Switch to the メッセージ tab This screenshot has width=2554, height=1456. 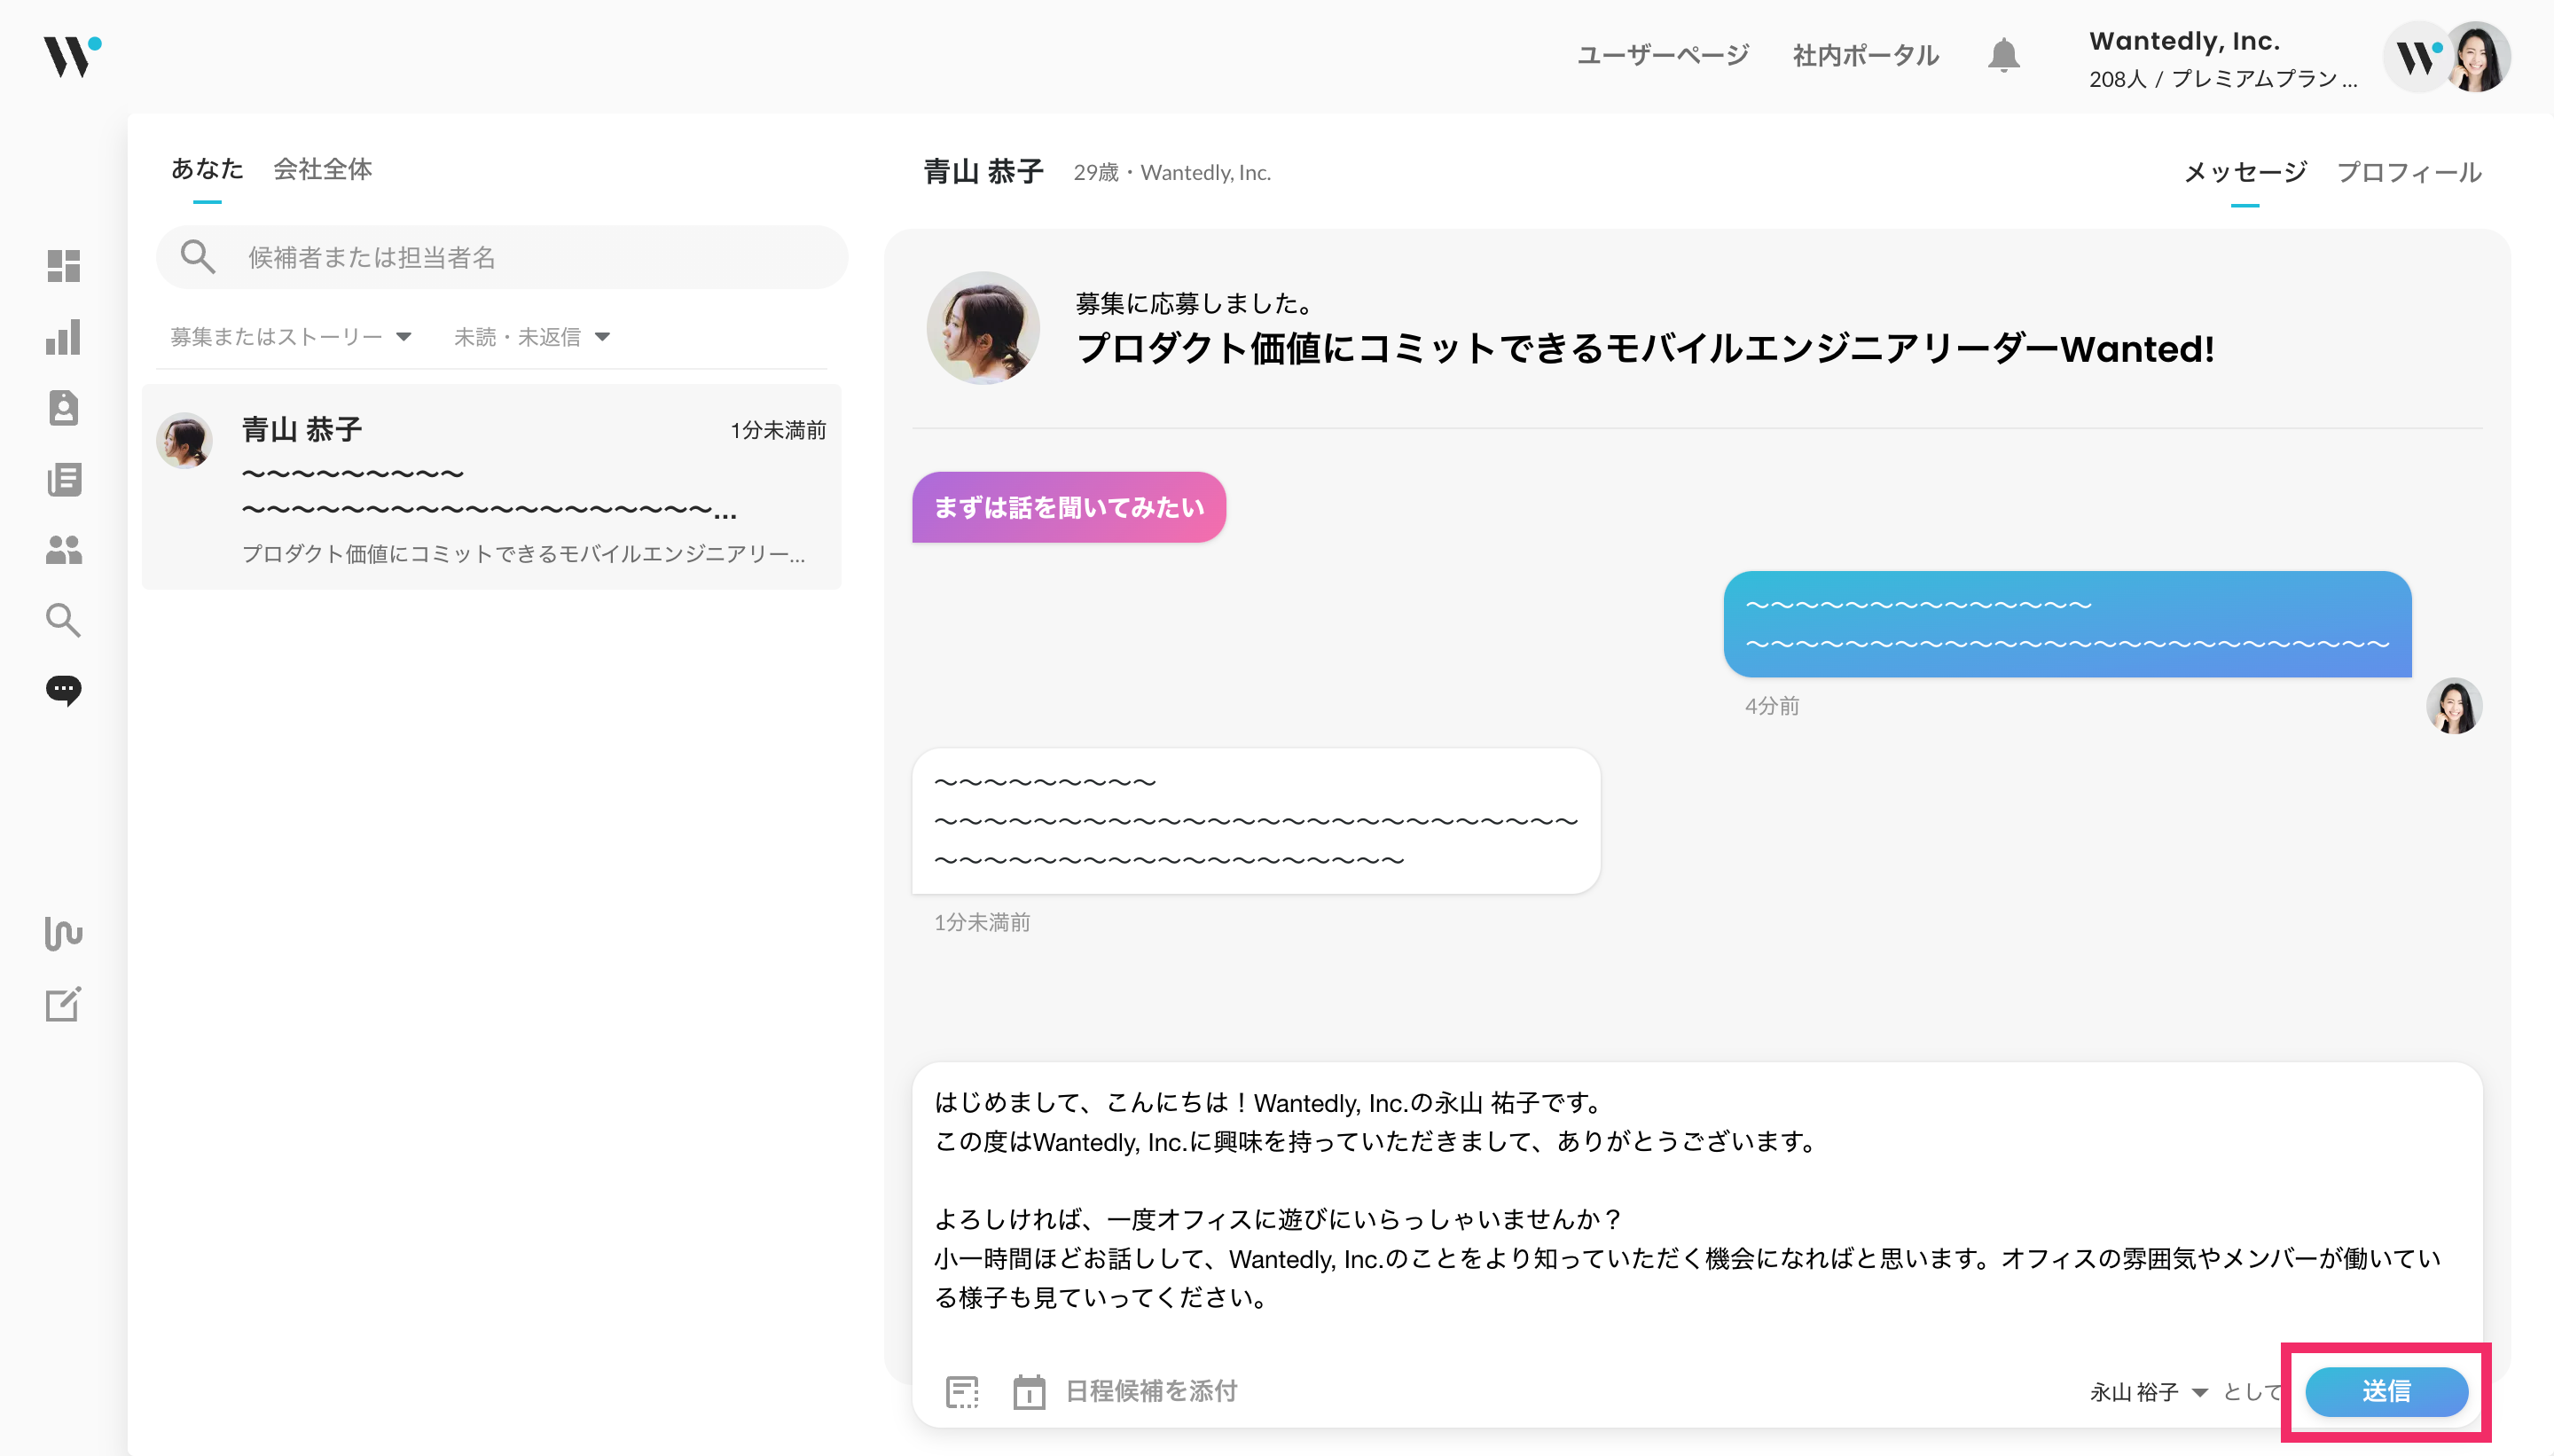point(2244,172)
